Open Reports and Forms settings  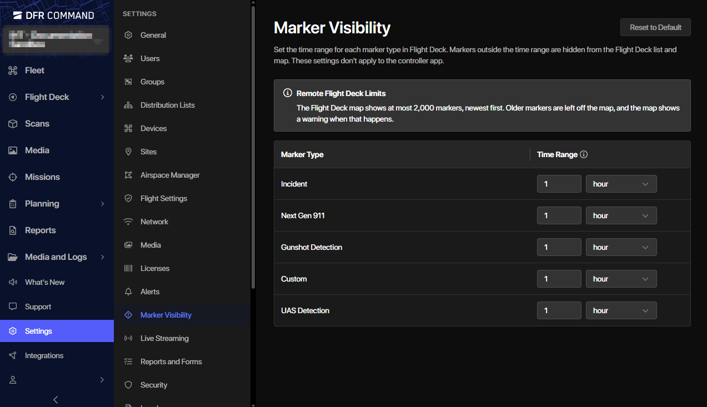tap(182, 361)
